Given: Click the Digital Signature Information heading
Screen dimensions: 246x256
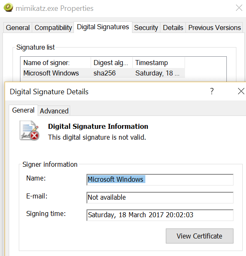Looking at the screenshot, I should click(x=98, y=126).
